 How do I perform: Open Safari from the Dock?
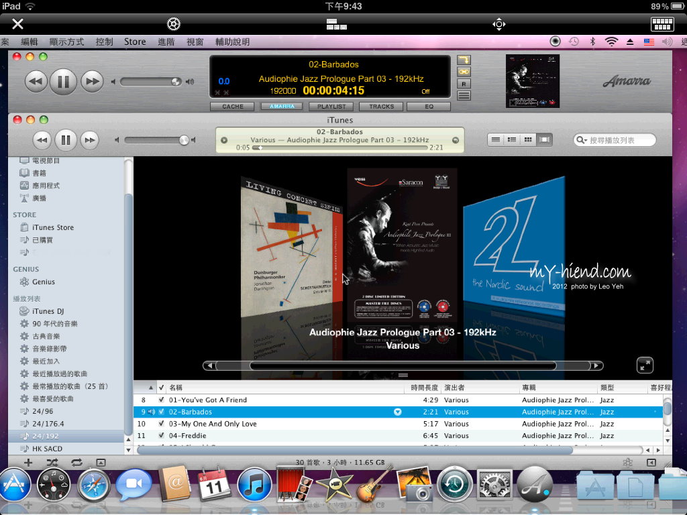tap(93, 485)
